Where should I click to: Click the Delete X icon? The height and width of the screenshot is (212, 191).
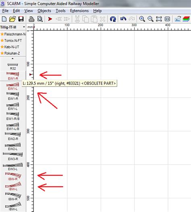pyautogui.click(x=102, y=19)
